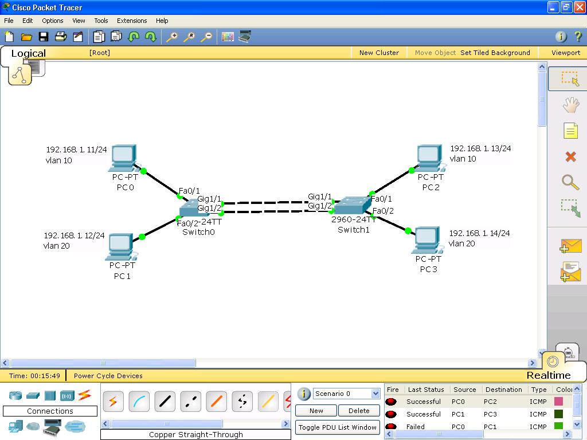The image size is (587, 440).
Task: Open the Drawing Palette icon
Action: tap(227, 37)
